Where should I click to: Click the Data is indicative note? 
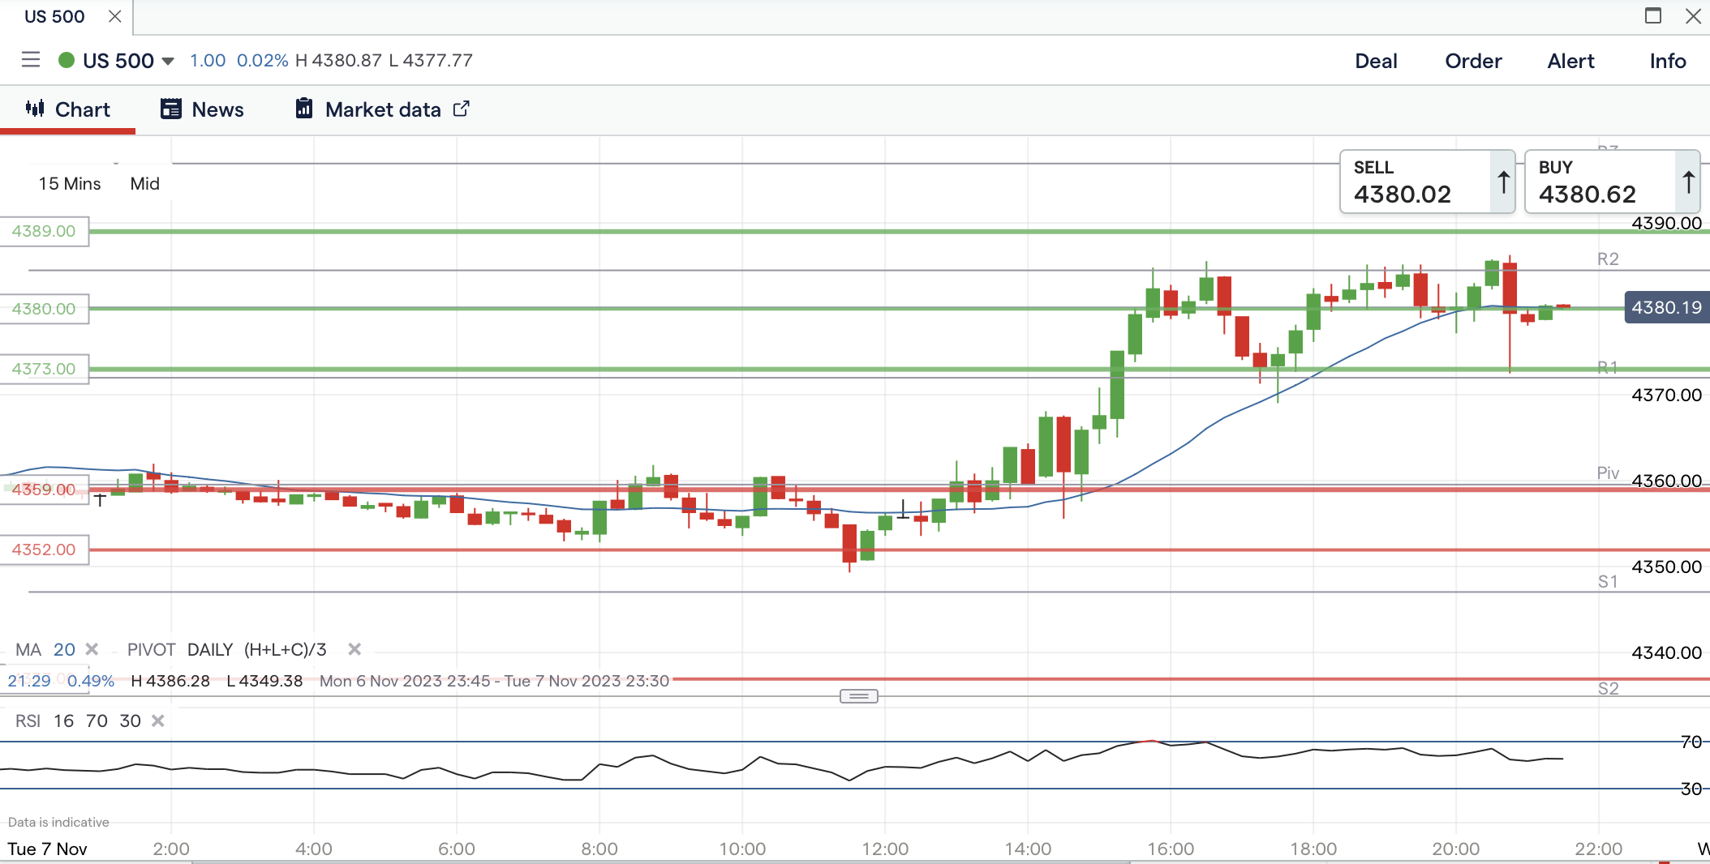pyautogui.click(x=58, y=822)
